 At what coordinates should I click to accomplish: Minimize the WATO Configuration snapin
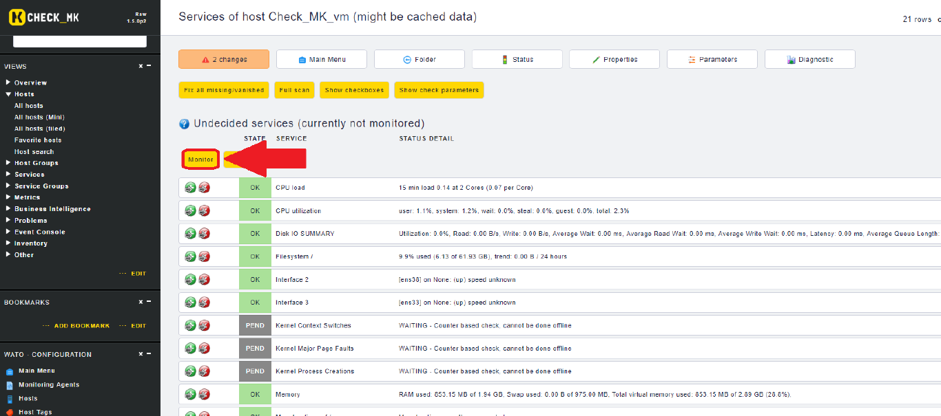coord(149,354)
